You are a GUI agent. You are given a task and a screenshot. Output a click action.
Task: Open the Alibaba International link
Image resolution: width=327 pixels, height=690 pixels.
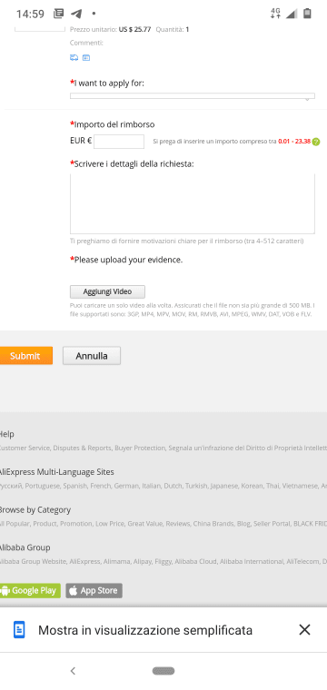coord(252,561)
